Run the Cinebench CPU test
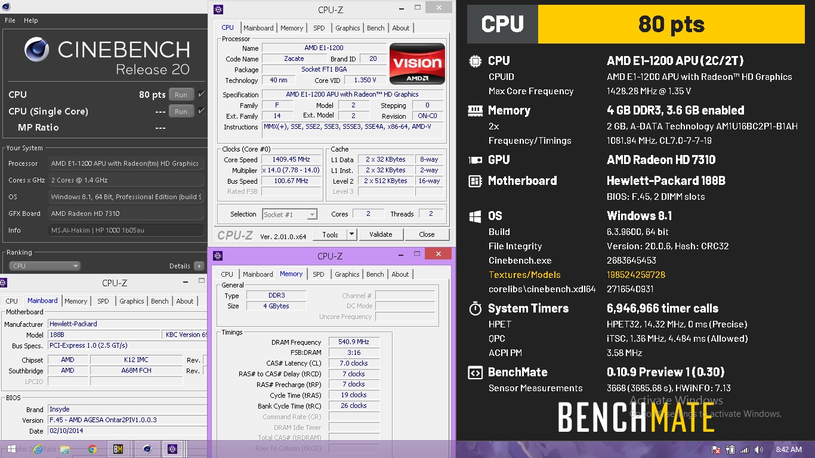The image size is (815, 458). click(x=181, y=94)
